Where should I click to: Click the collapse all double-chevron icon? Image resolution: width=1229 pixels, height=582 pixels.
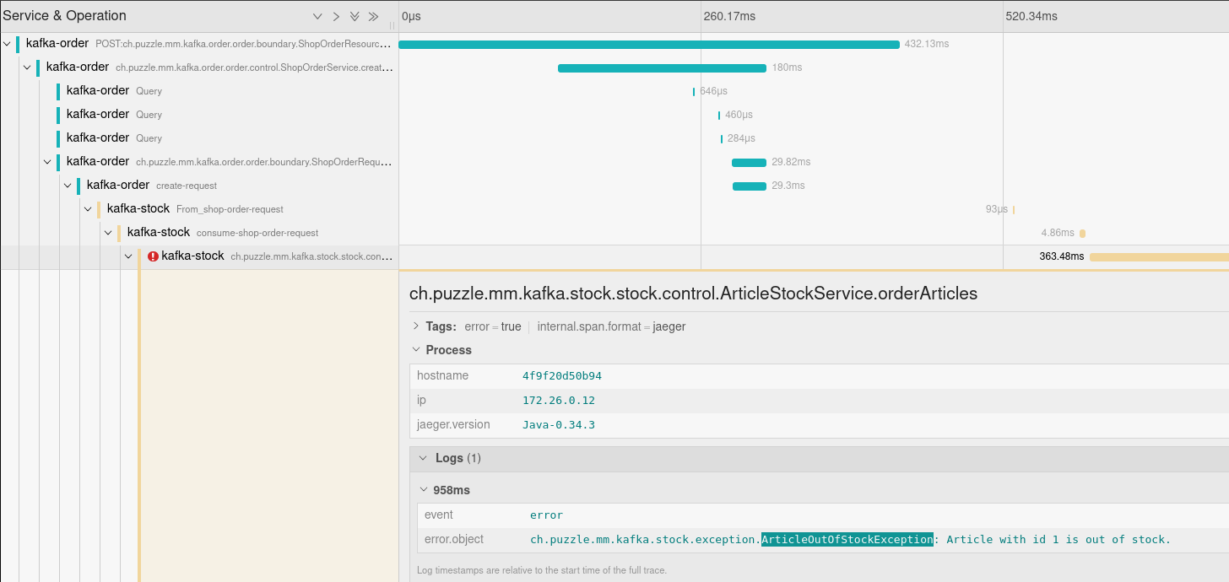(373, 16)
